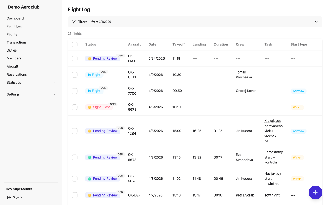The width and height of the screenshot is (328, 205).
Task: Expand the Filters panel chevron
Action: click(316, 22)
